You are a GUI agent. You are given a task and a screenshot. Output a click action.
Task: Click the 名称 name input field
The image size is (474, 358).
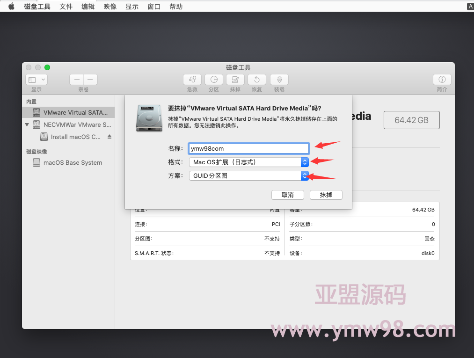pyautogui.click(x=249, y=148)
